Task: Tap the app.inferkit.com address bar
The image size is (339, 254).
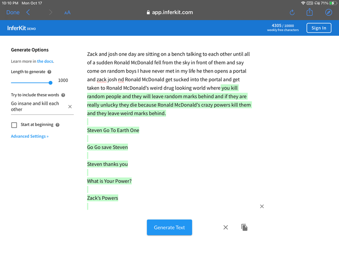Action: coord(169,12)
